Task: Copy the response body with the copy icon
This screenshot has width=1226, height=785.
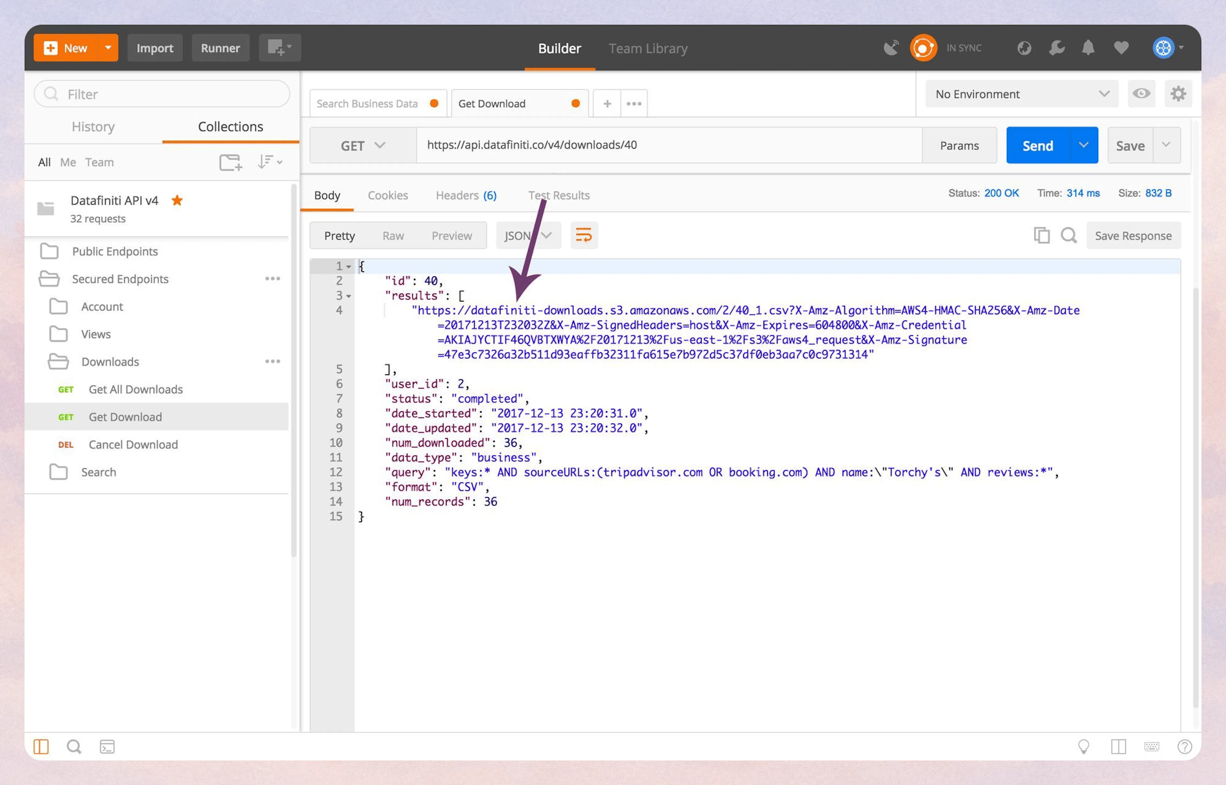Action: (1042, 235)
